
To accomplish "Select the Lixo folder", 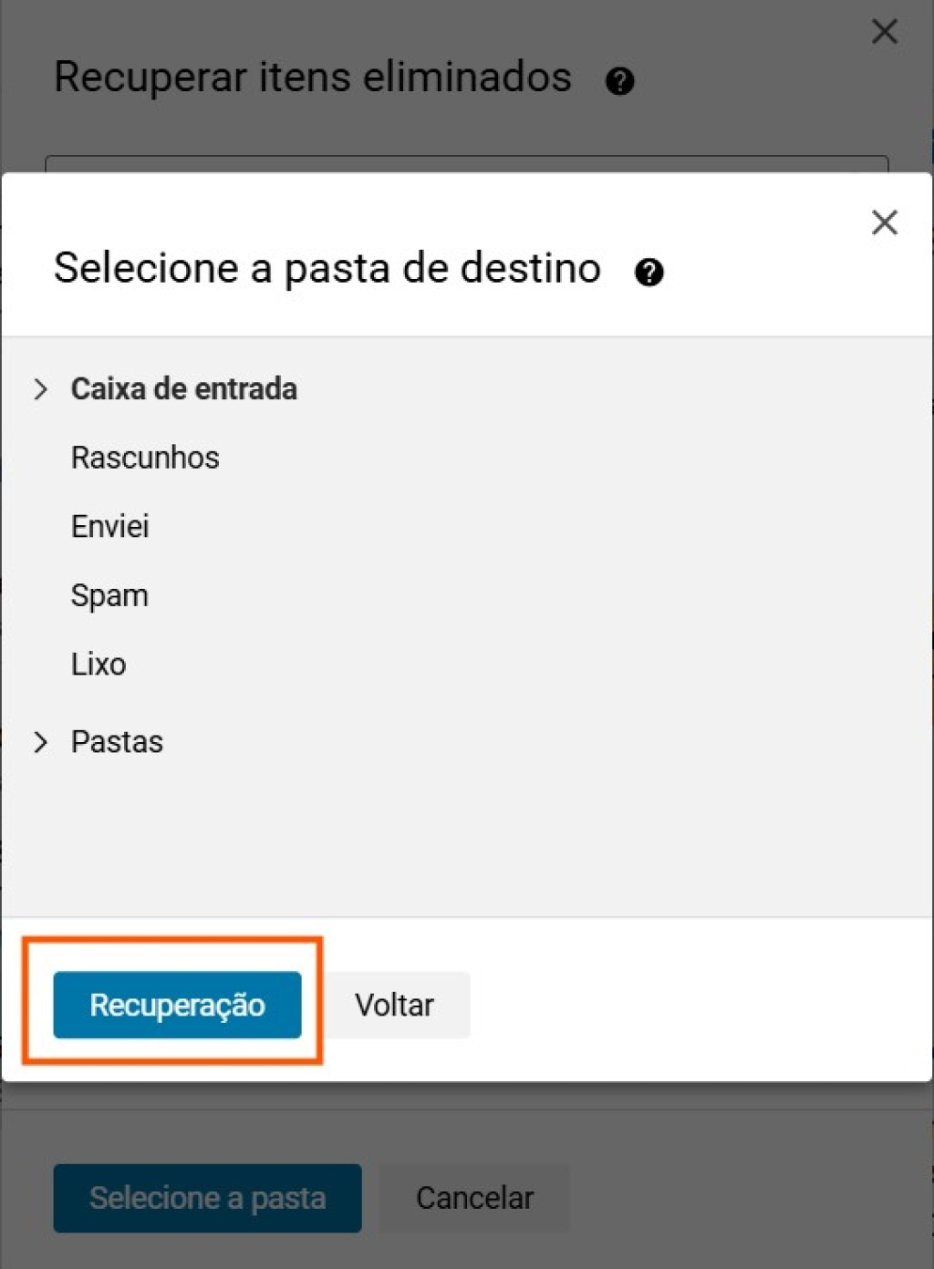I will pos(99,665).
